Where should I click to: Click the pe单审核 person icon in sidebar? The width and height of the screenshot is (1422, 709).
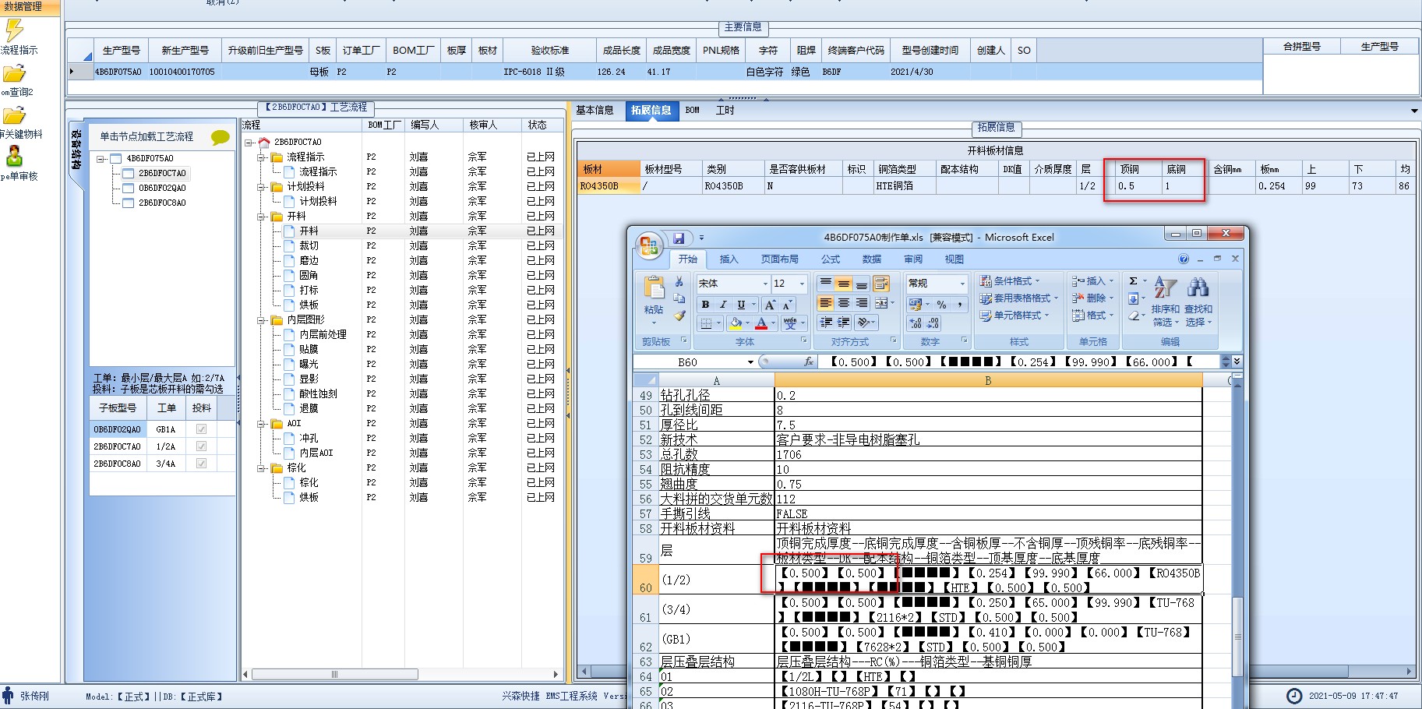coord(14,156)
